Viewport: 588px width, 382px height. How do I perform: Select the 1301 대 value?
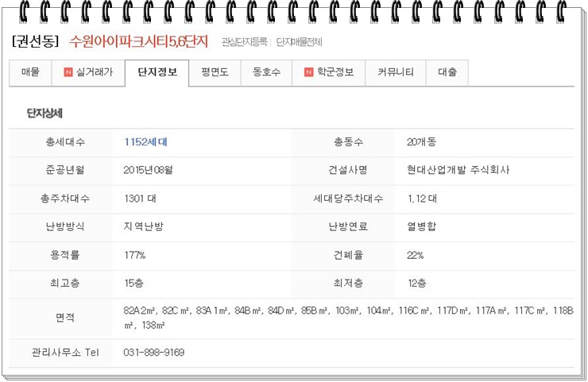coord(141,199)
